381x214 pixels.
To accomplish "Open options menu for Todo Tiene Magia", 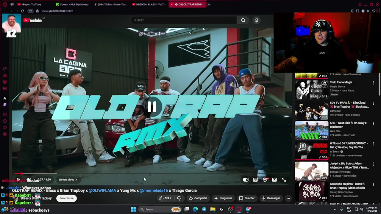I will [x=373, y=83].
